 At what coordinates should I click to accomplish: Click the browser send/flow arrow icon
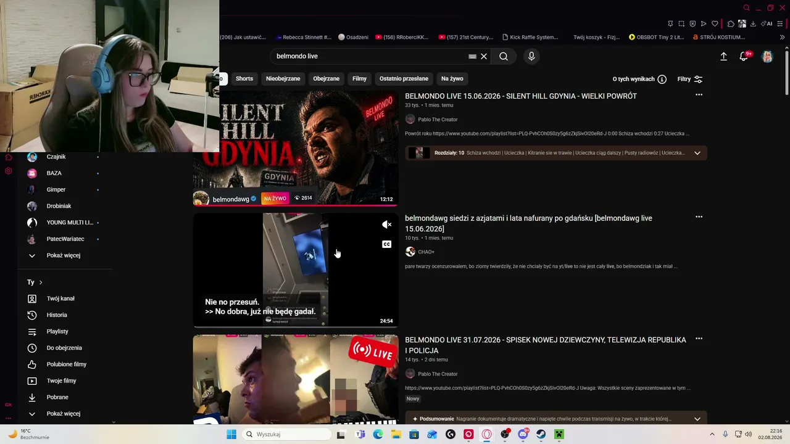[x=704, y=24]
